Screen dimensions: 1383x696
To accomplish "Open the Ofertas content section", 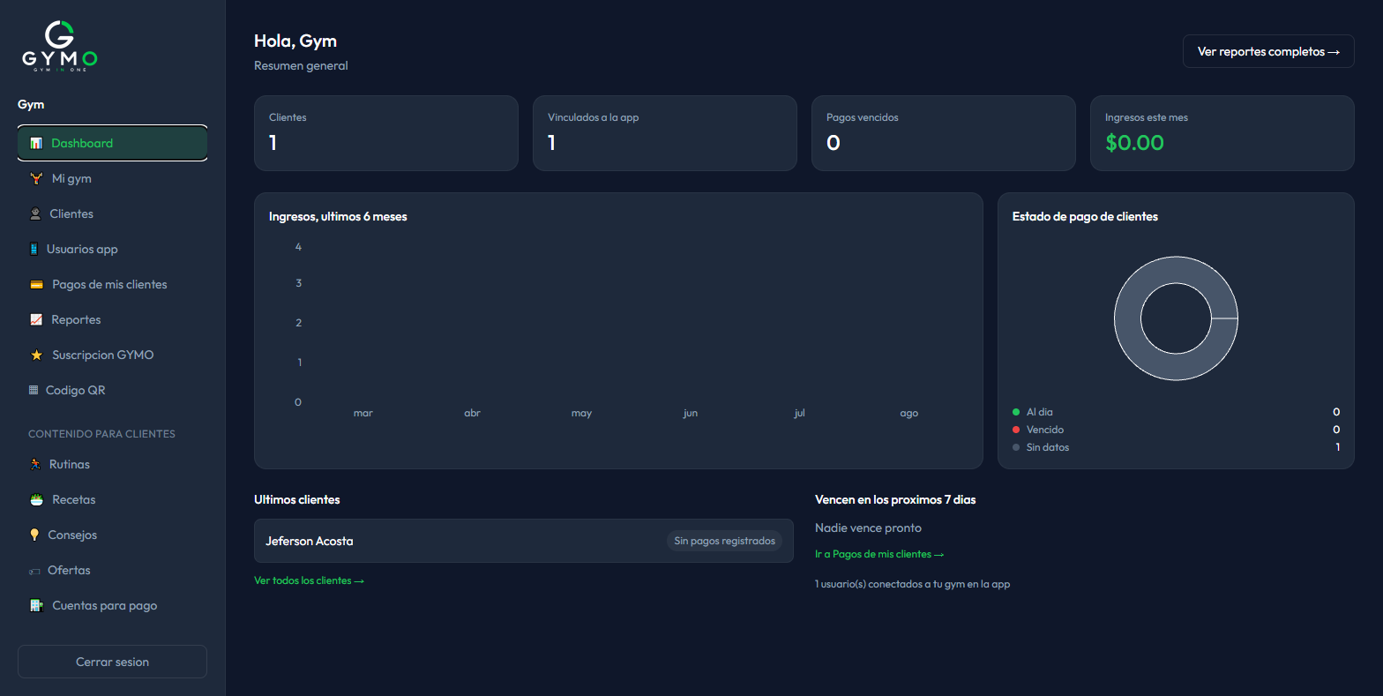I will tap(112, 570).
